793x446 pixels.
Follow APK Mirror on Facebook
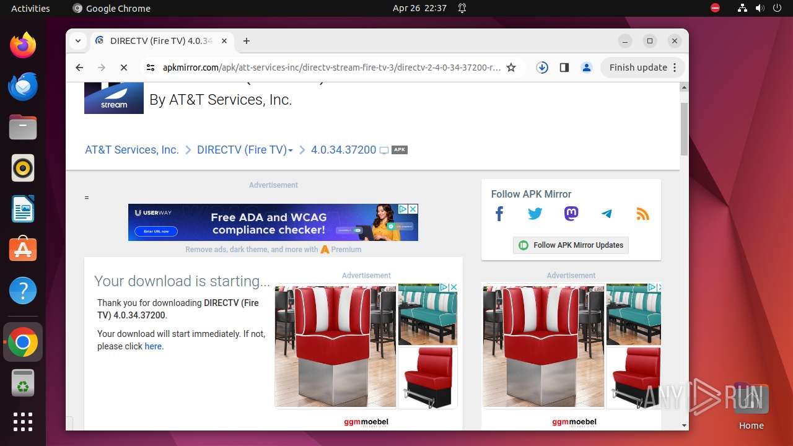(499, 214)
